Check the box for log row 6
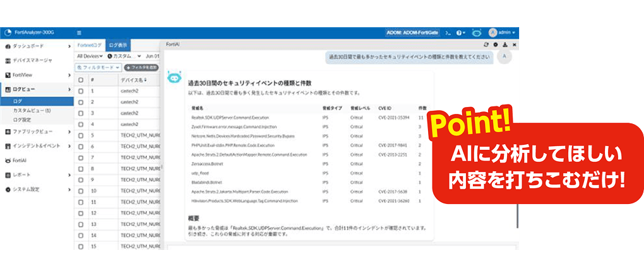Image resolution: width=644 pixels, height=277 pixels. (81, 146)
